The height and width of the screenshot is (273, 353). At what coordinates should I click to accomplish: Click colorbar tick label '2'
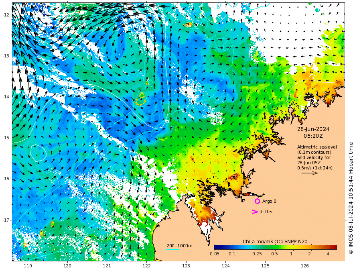[x=310, y=254]
